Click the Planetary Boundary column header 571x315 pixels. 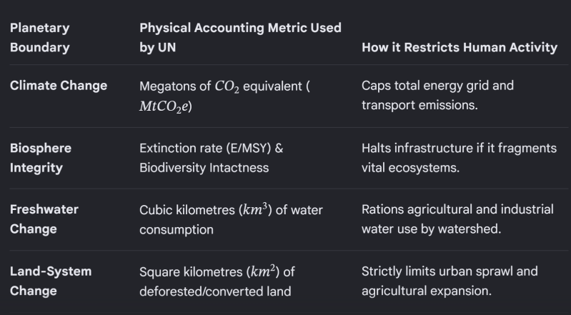[x=40, y=38]
